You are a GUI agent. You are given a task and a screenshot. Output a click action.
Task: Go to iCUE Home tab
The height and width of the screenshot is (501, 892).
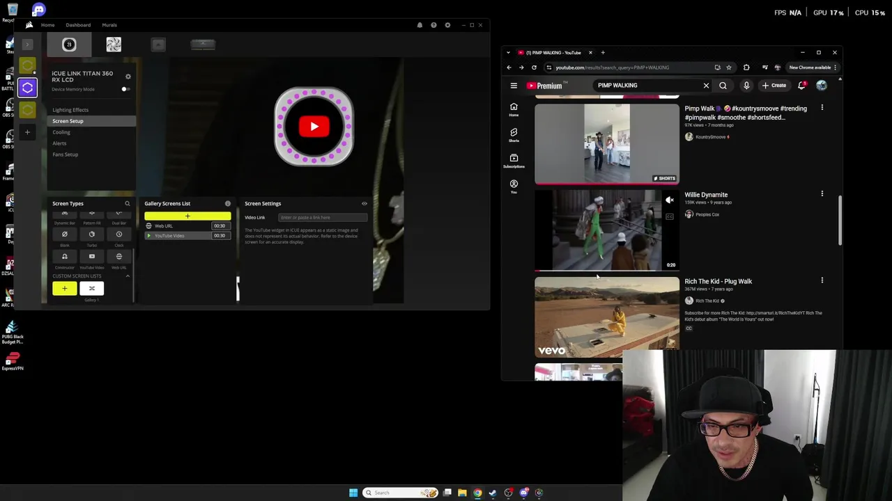point(47,25)
